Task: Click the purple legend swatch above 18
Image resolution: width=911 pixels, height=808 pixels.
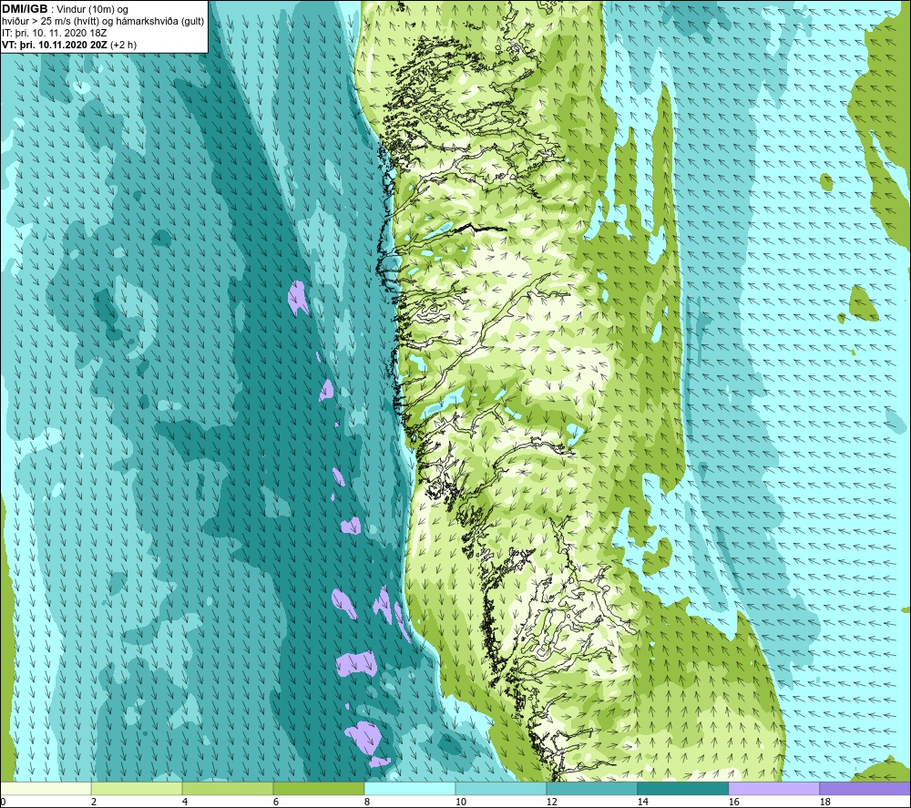Action: tap(865, 789)
